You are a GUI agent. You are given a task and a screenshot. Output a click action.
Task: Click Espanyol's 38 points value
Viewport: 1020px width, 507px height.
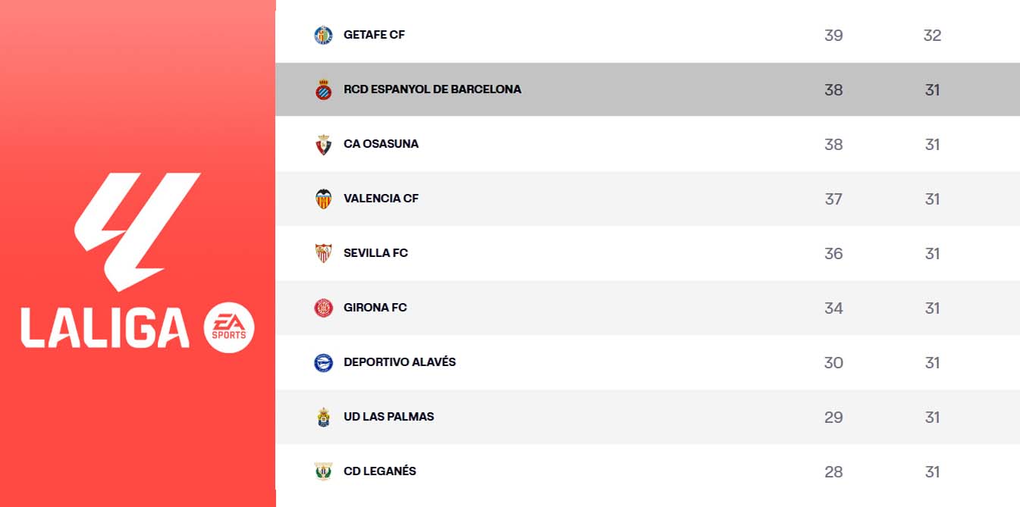click(833, 89)
